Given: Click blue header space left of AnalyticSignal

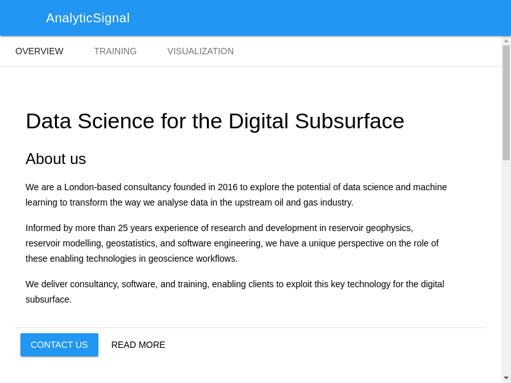Looking at the screenshot, I should [x=22, y=18].
